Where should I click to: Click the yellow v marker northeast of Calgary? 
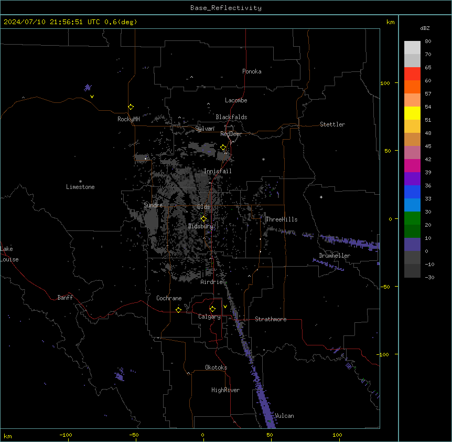tap(225, 307)
